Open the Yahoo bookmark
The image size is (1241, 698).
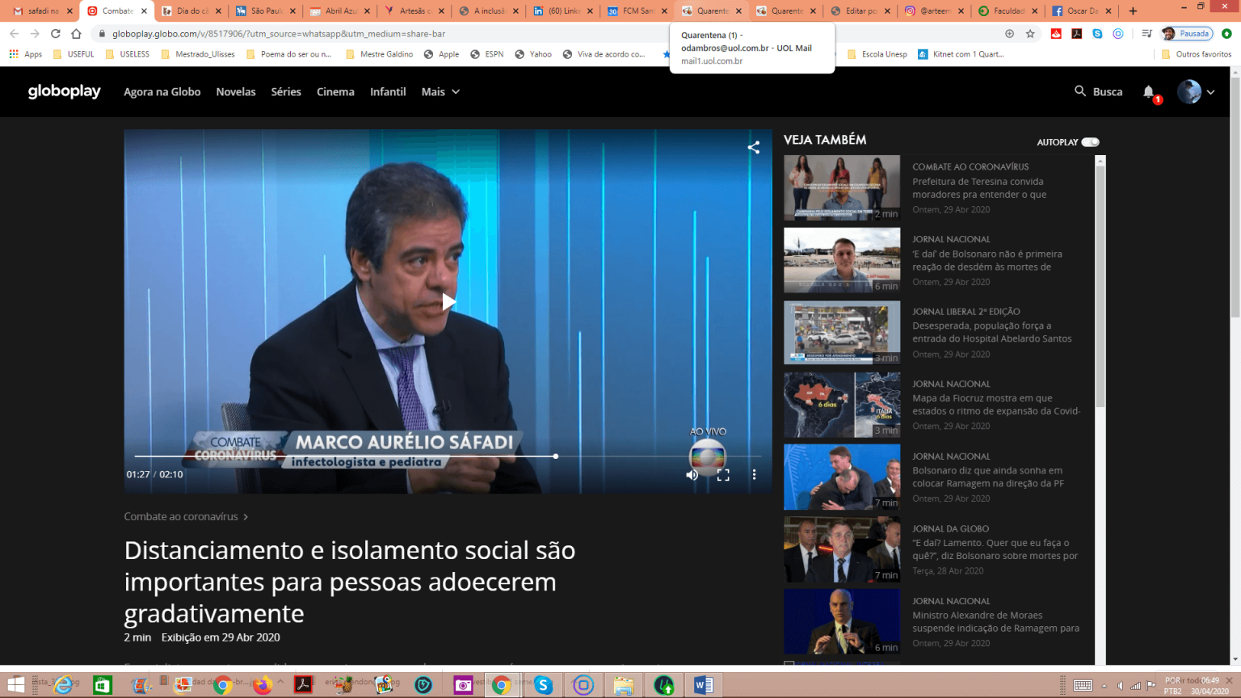pyautogui.click(x=533, y=54)
